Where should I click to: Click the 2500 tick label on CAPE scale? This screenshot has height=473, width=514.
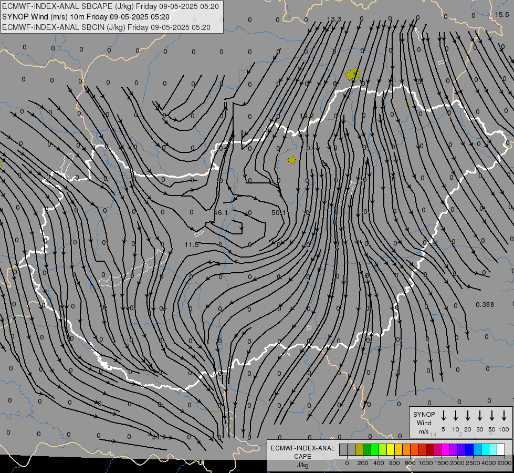pyautogui.click(x=473, y=463)
